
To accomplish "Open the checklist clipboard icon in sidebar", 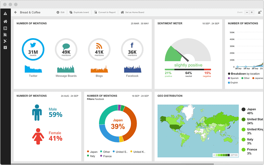I will (x=5, y=48).
